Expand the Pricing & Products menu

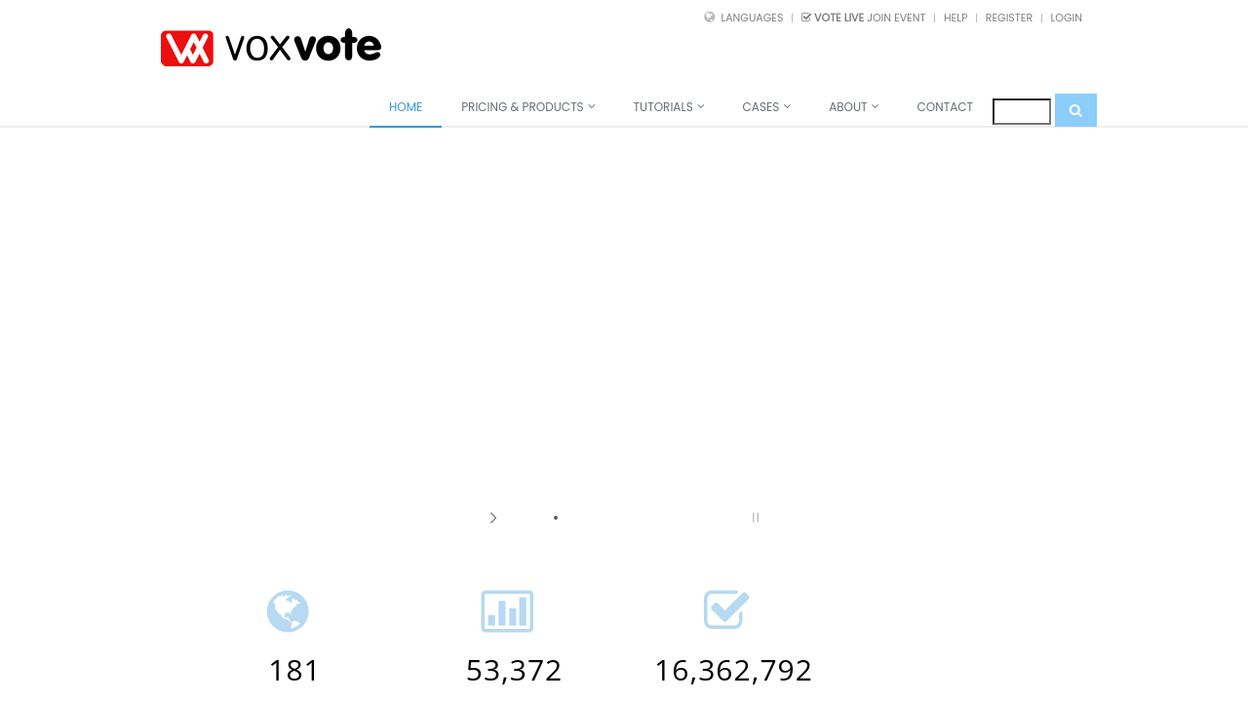pyautogui.click(x=527, y=107)
